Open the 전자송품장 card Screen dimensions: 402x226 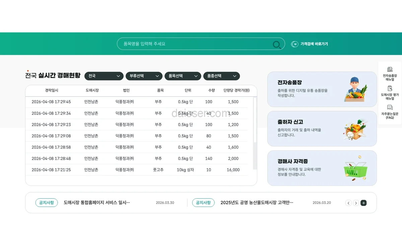tap(322, 89)
